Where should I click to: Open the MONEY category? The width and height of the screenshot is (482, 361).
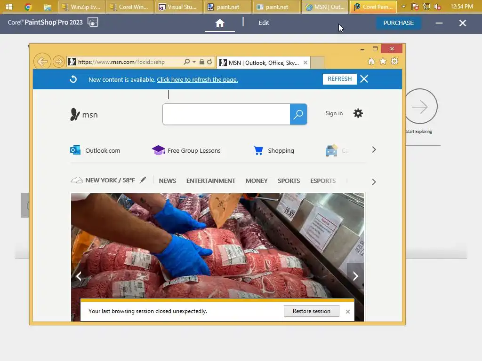[257, 181]
